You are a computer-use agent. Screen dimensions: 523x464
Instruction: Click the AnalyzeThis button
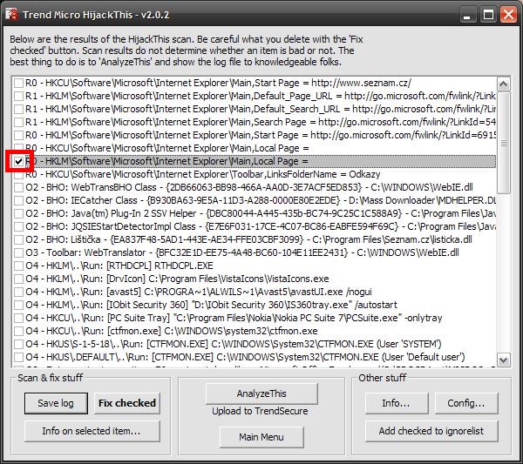tap(261, 393)
